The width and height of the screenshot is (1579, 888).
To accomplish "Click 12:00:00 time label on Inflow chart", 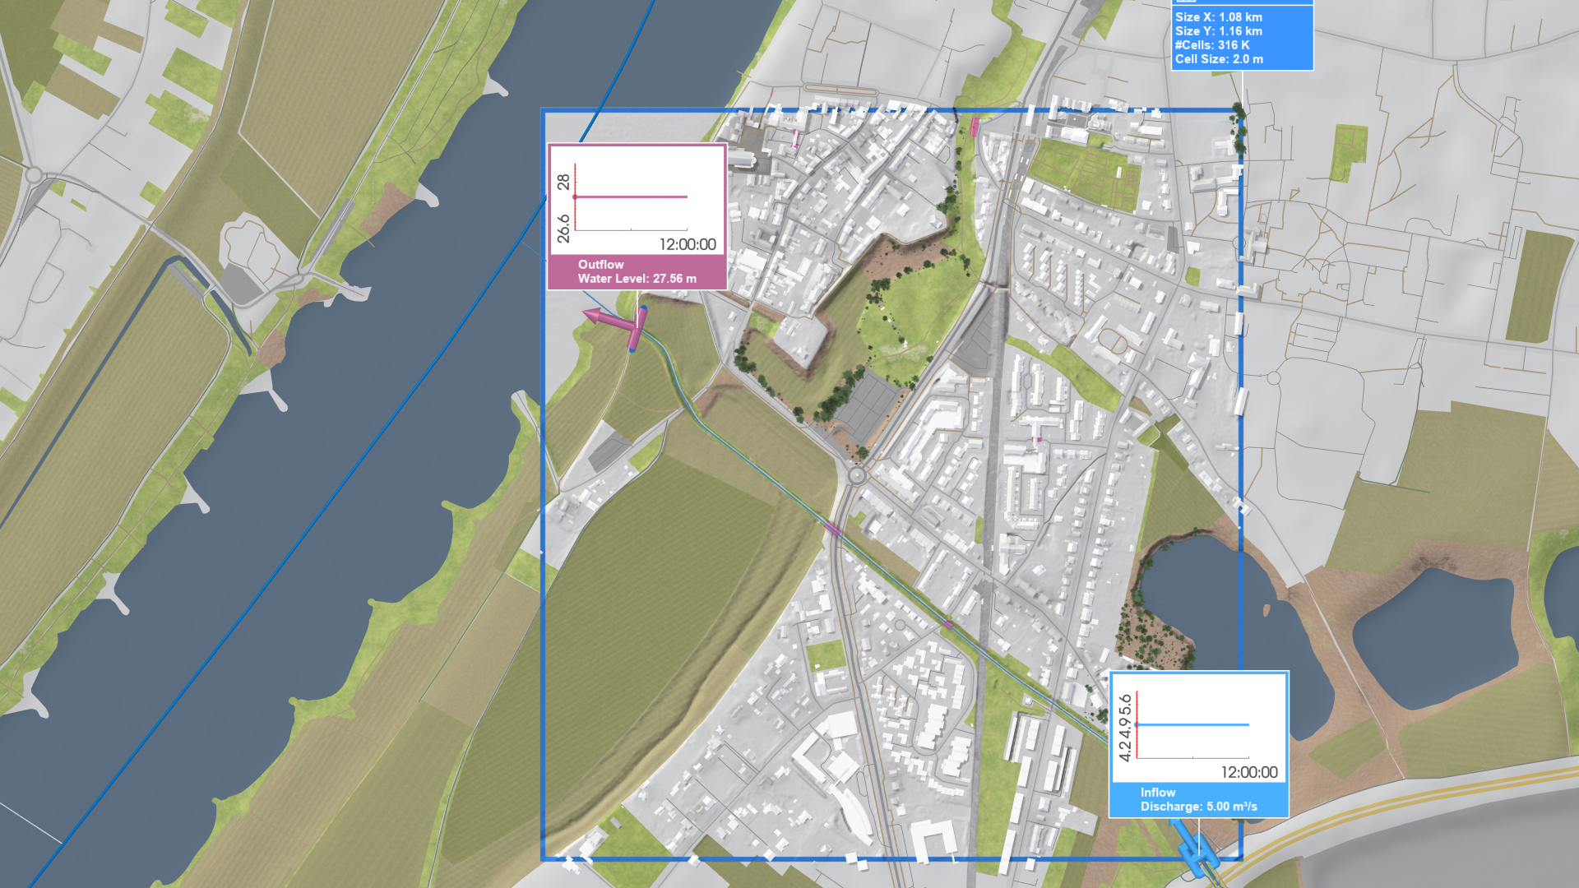I will (1248, 772).
